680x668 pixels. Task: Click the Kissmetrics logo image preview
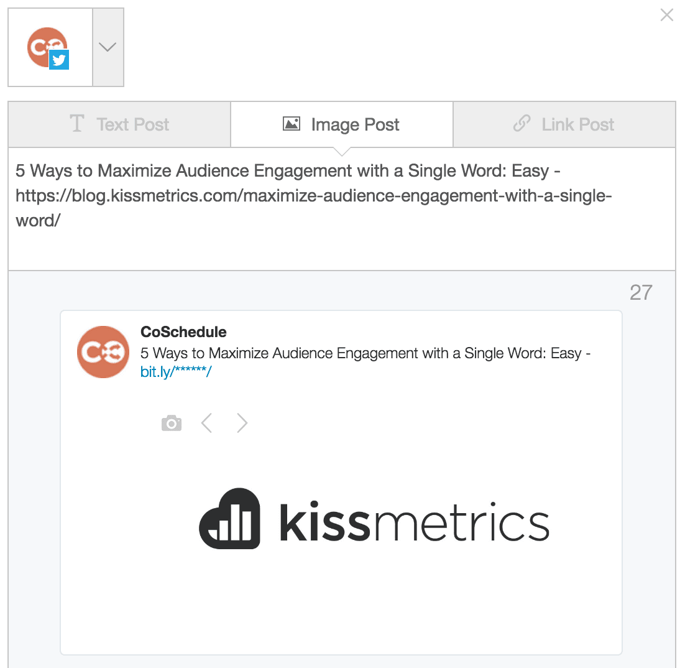point(374,519)
